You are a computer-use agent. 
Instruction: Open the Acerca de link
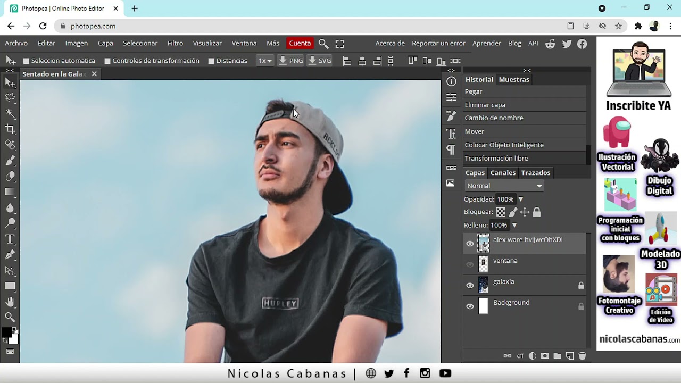(x=390, y=43)
